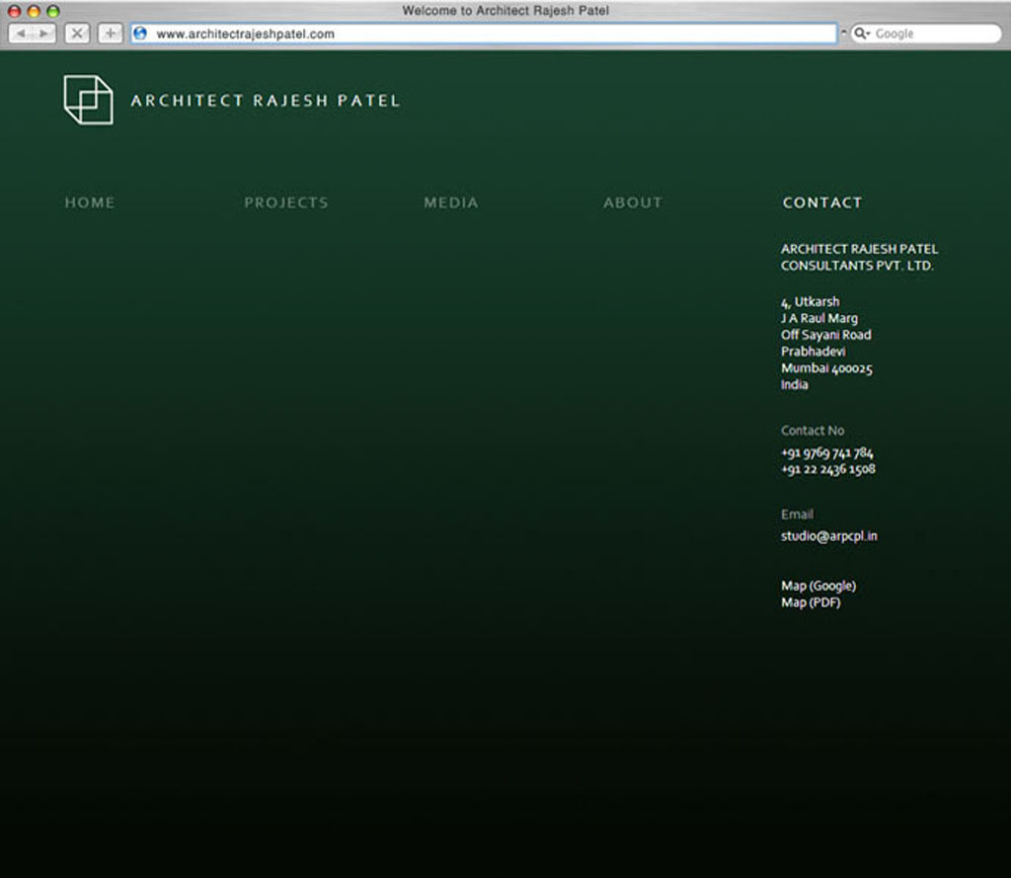1011x878 pixels.
Task: Click the India address line
Action: coord(795,384)
